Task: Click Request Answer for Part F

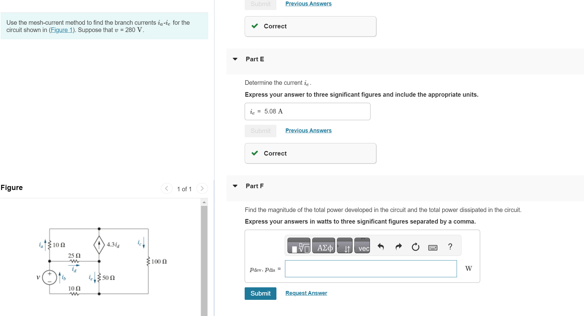Action: pyautogui.click(x=306, y=293)
